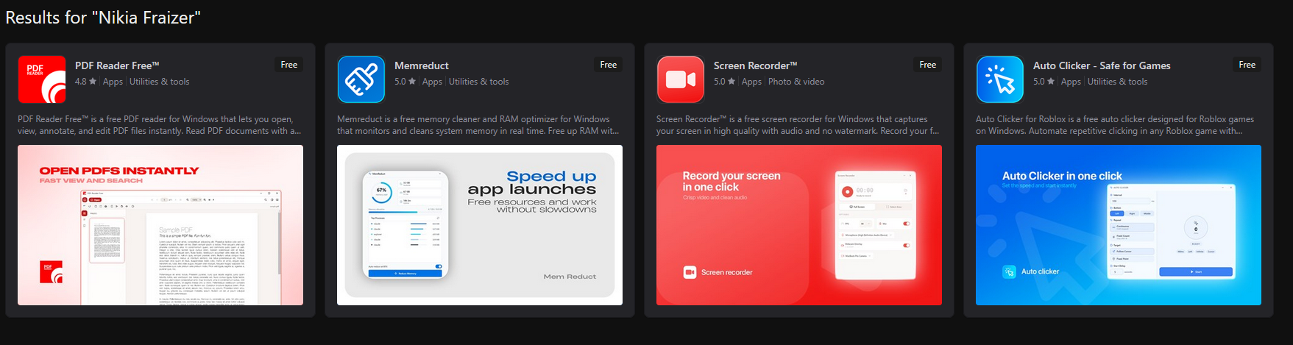Click the Screen Recorder™ title
The width and height of the screenshot is (1293, 345).
click(x=756, y=65)
